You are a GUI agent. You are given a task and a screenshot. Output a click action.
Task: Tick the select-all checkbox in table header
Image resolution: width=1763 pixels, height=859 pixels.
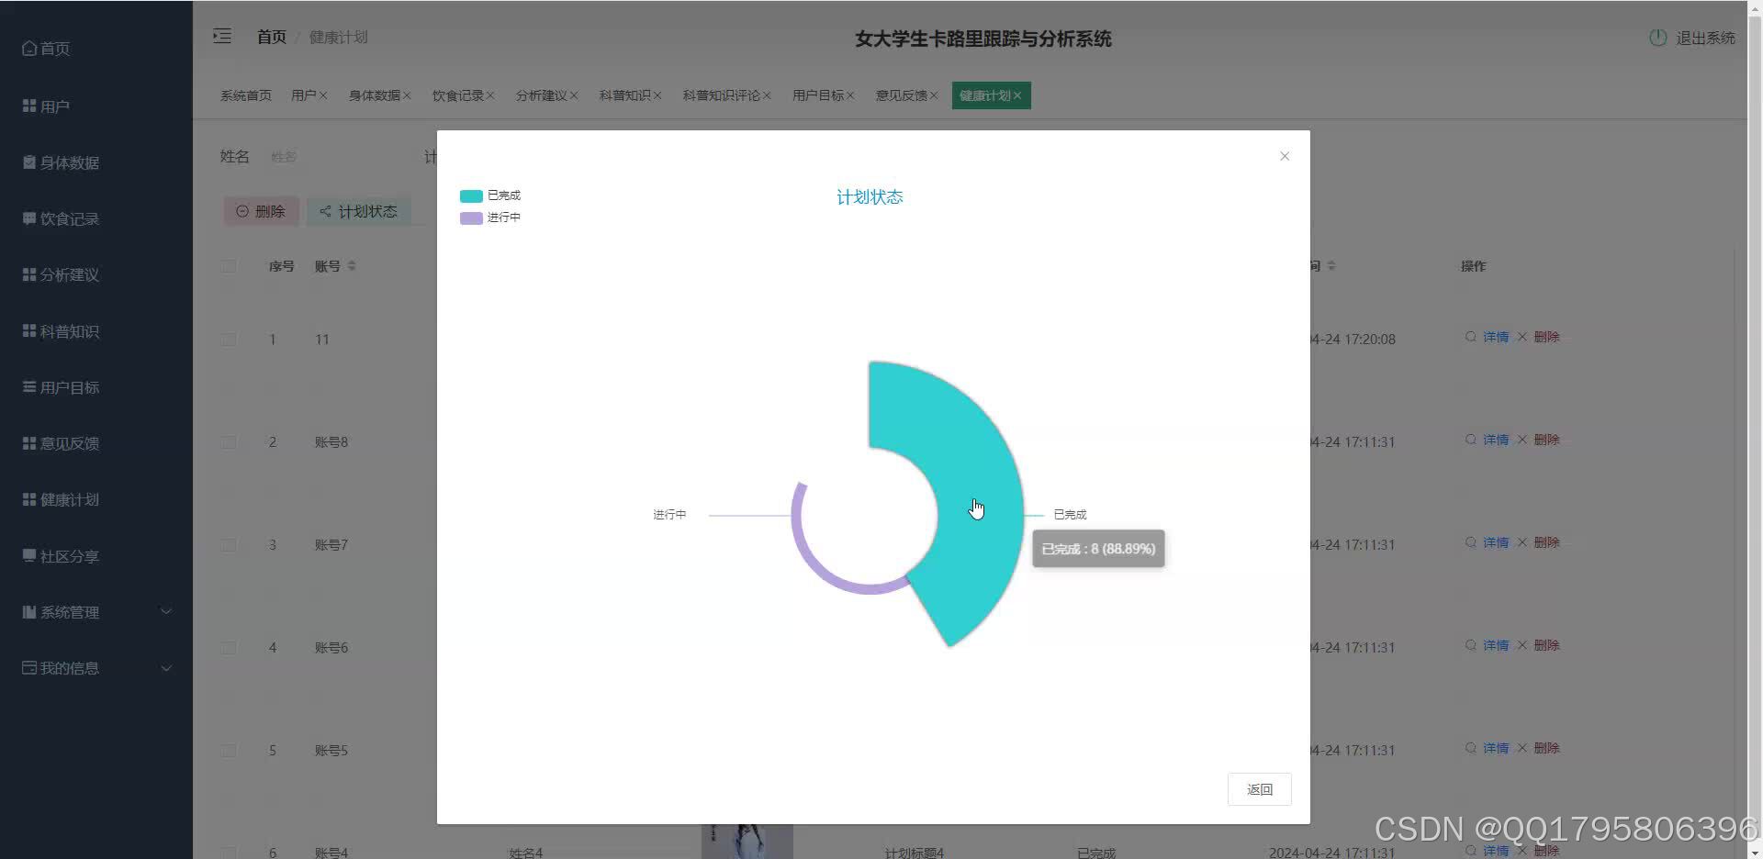point(229,266)
